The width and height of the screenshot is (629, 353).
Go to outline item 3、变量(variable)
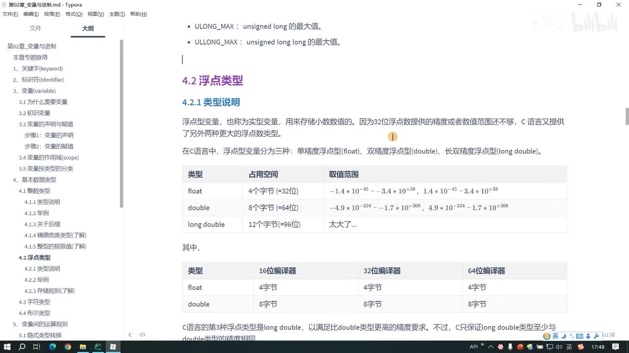[34, 91]
